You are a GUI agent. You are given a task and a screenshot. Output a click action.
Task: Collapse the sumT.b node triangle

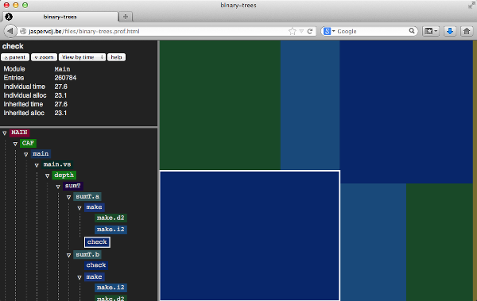click(x=68, y=255)
